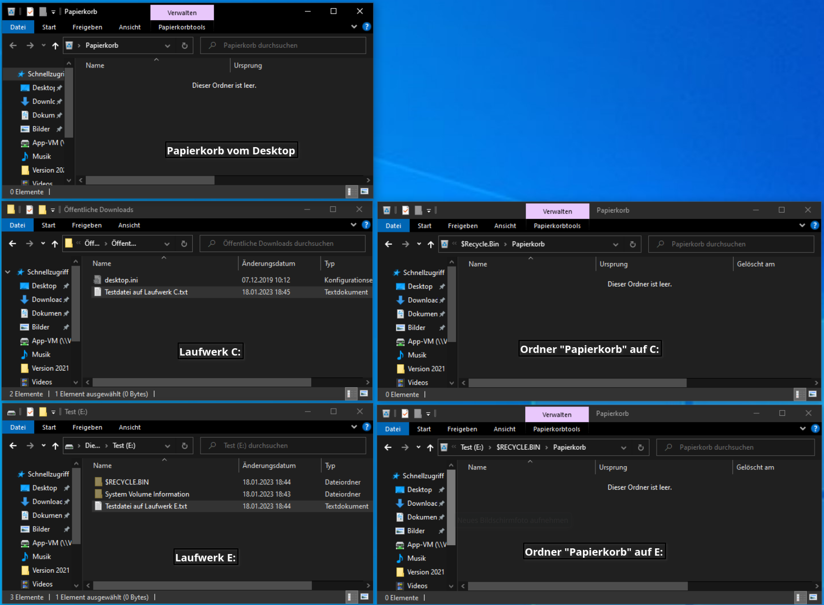
Task: Click search field Öffentliche Downloads durchsuchen
Action: [283, 244]
